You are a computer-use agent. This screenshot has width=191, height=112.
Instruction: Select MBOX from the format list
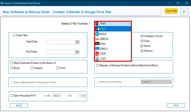tap(113, 39)
